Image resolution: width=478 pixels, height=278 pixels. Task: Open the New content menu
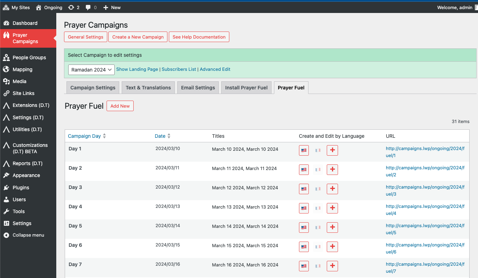[112, 7]
